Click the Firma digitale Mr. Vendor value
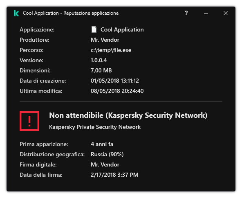 click(105, 164)
